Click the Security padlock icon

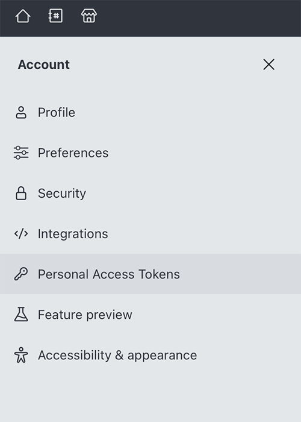point(21,194)
